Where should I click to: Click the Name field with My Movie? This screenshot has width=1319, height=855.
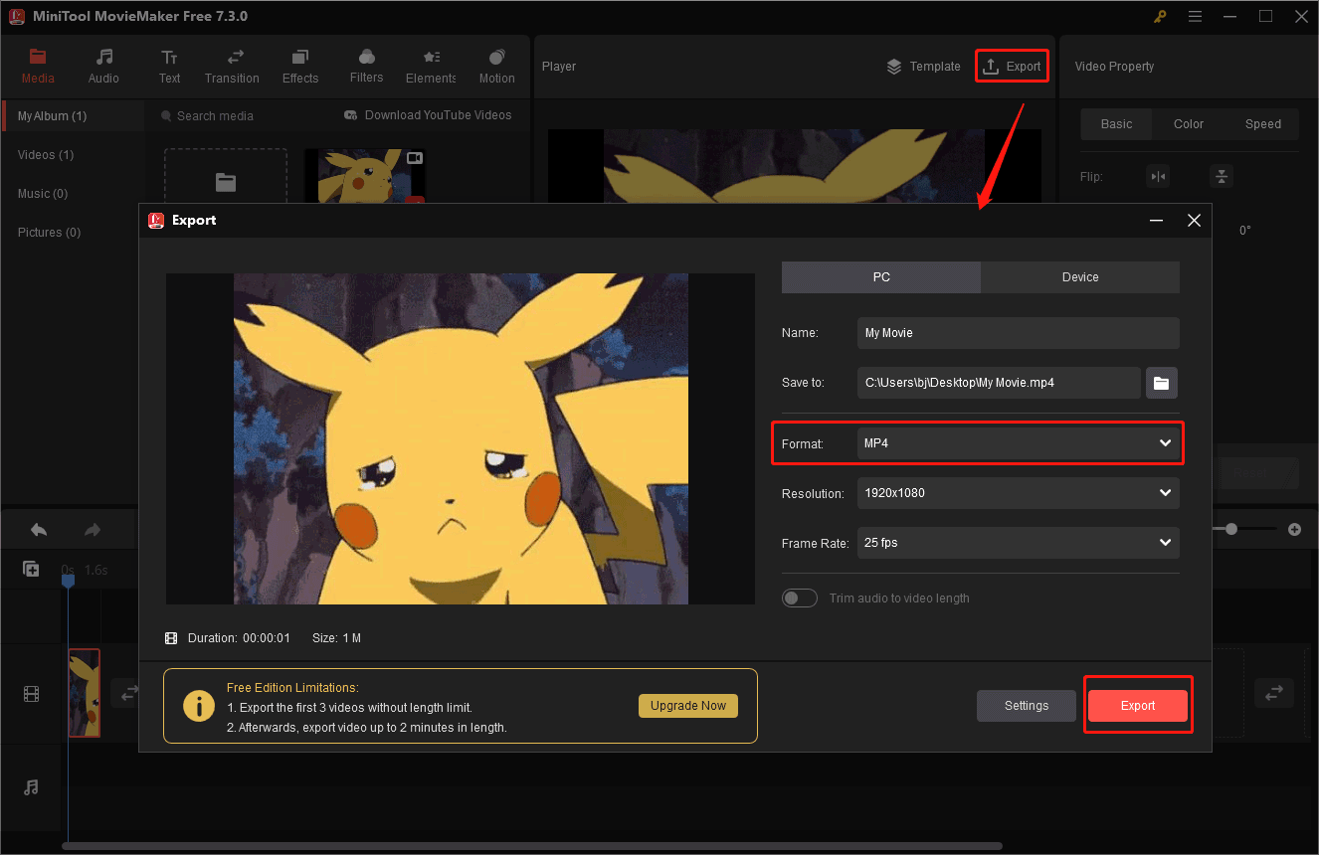[x=1019, y=333]
